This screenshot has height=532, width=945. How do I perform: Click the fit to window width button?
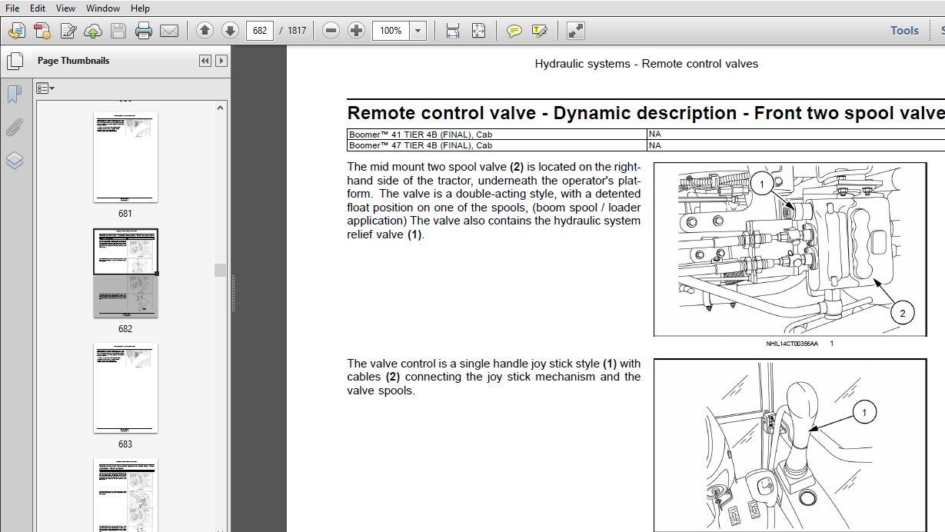click(453, 31)
